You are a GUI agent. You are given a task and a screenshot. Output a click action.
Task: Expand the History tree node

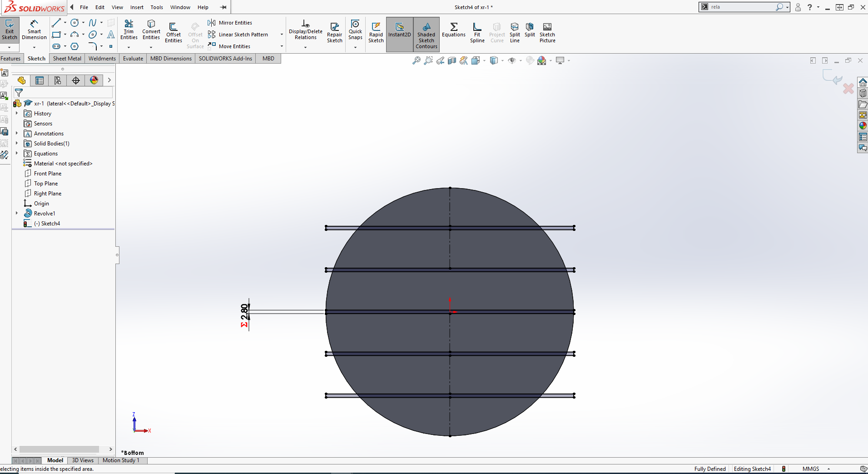click(x=17, y=113)
